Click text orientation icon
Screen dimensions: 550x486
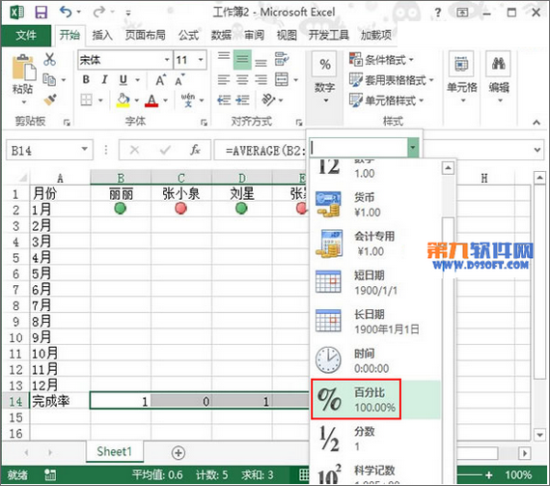(268, 100)
